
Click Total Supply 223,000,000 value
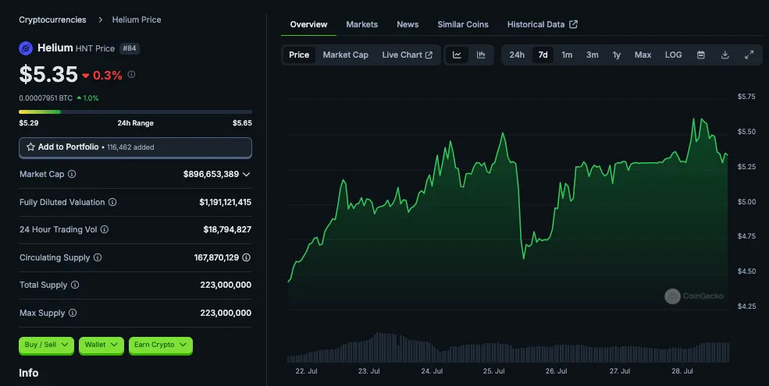pyautogui.click(x=226, y=285)
